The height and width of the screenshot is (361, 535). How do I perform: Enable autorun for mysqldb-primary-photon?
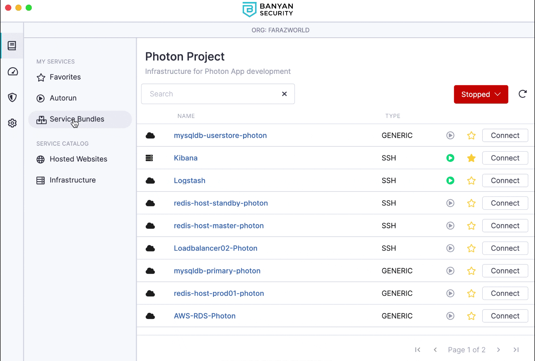[450, 271]
